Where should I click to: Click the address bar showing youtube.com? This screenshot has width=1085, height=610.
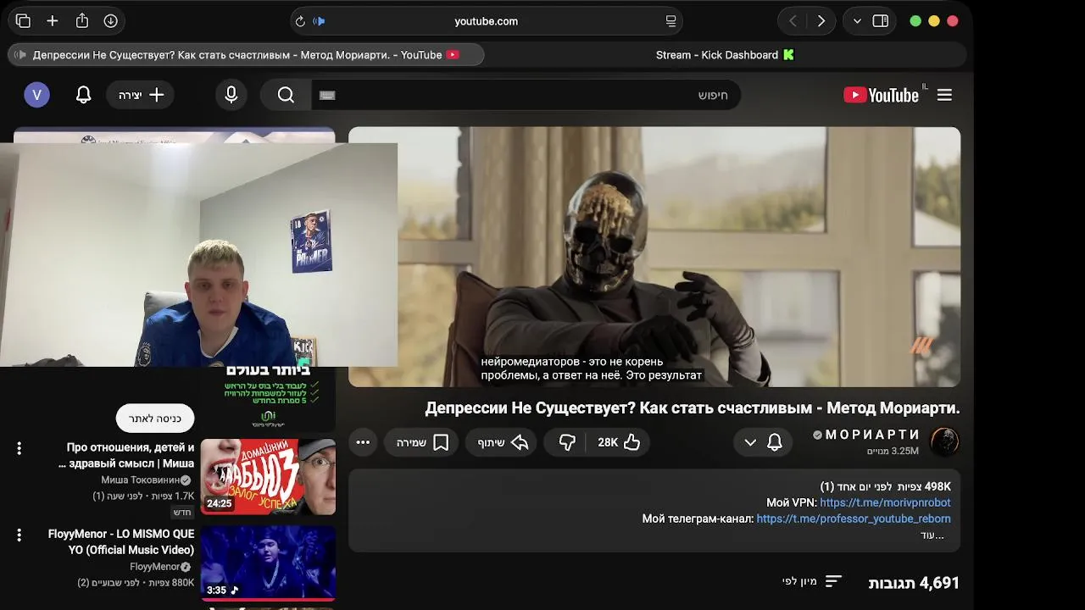pos(486,21)
